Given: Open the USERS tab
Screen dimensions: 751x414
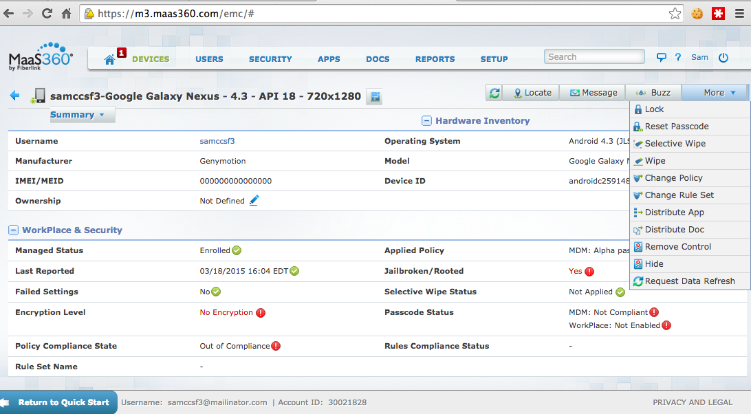Looking at the screenshot, I should point(209,59).
